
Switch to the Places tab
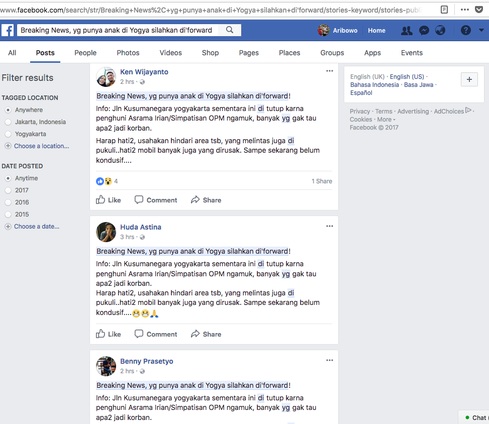[x=289, y=53]
